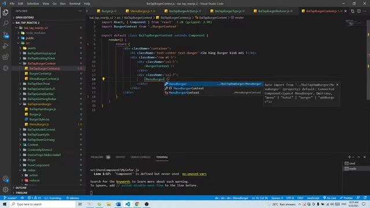Open the Manage gear icon
Image resolution: width=370 pixels, height=208 pixels.
point(5,190)
